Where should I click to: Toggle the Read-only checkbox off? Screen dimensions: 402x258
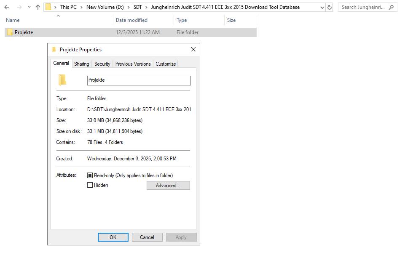[x=90, y=175]
